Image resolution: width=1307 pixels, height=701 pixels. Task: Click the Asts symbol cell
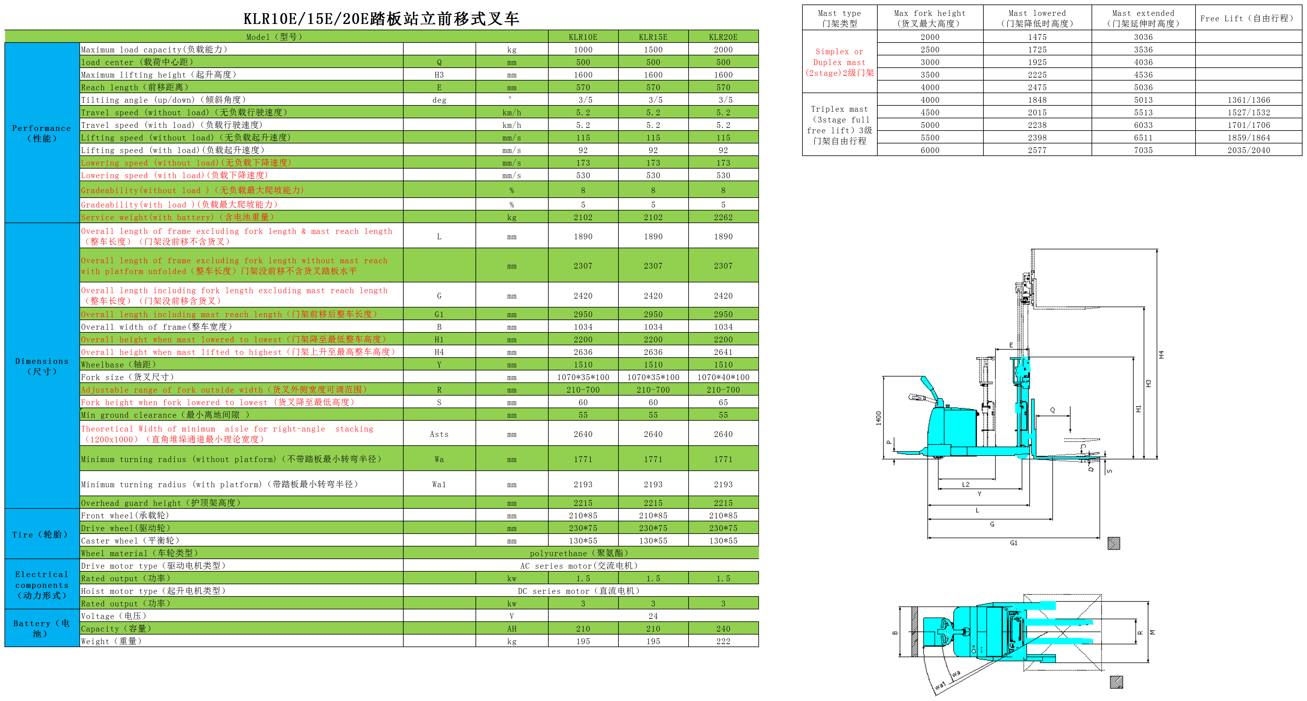coord(439,434)
